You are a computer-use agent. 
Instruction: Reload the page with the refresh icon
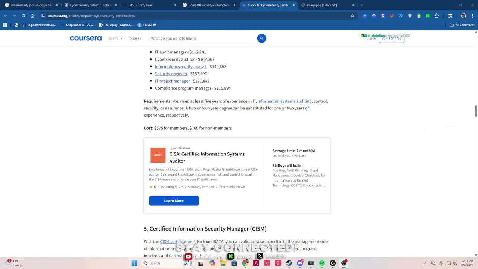23,16
